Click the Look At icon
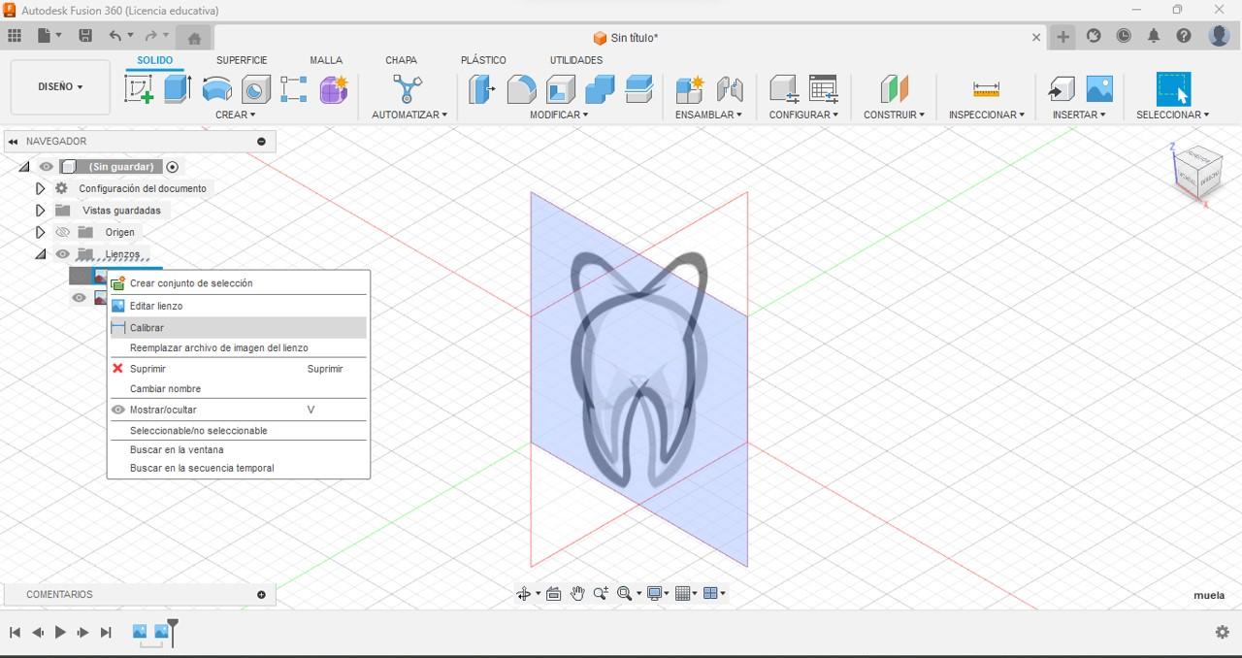 [553, 594]
